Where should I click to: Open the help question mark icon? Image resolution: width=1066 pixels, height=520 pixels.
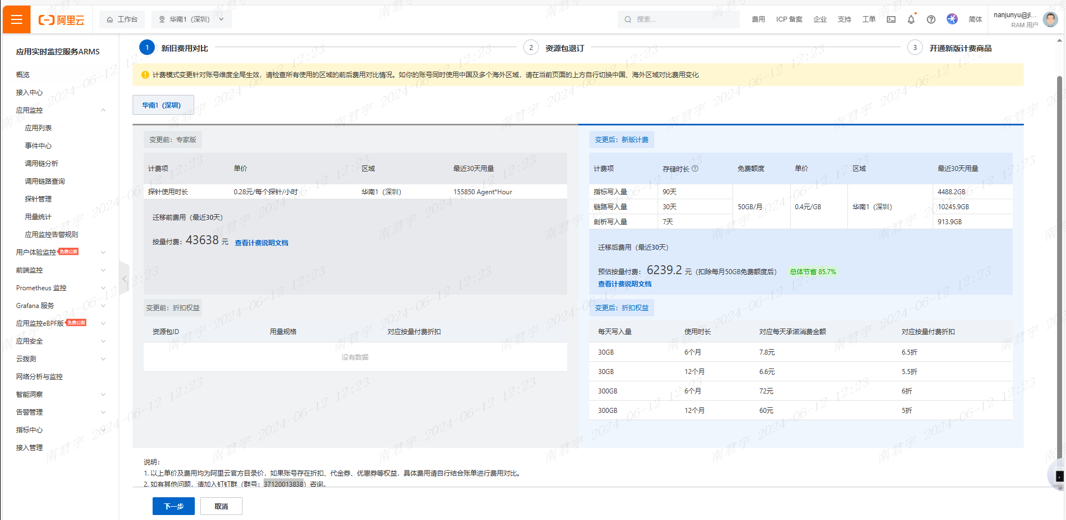coord(931,19)
